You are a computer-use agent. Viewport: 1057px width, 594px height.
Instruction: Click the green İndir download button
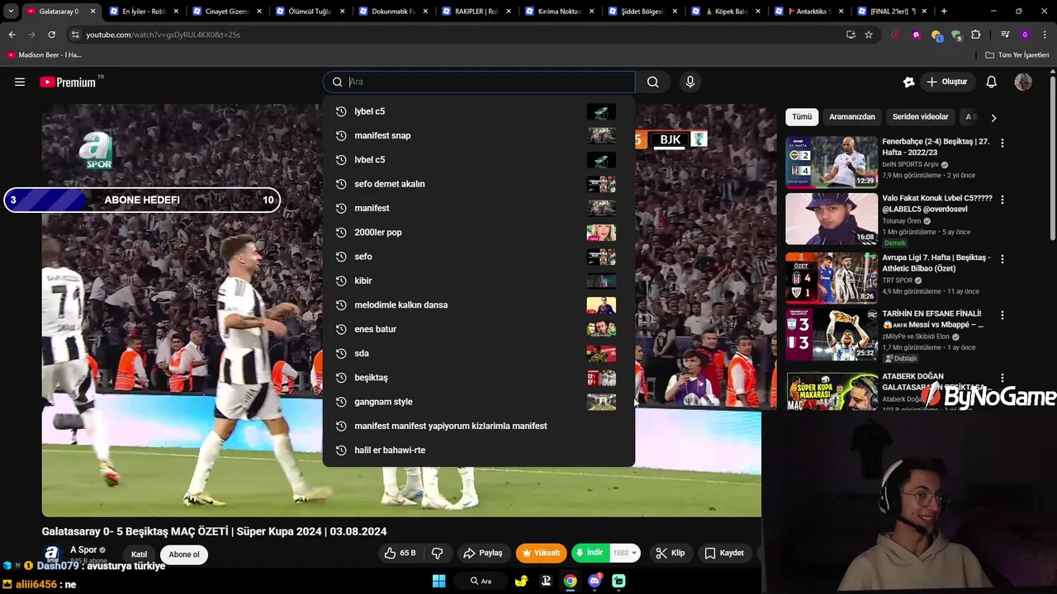coord(590,553)
